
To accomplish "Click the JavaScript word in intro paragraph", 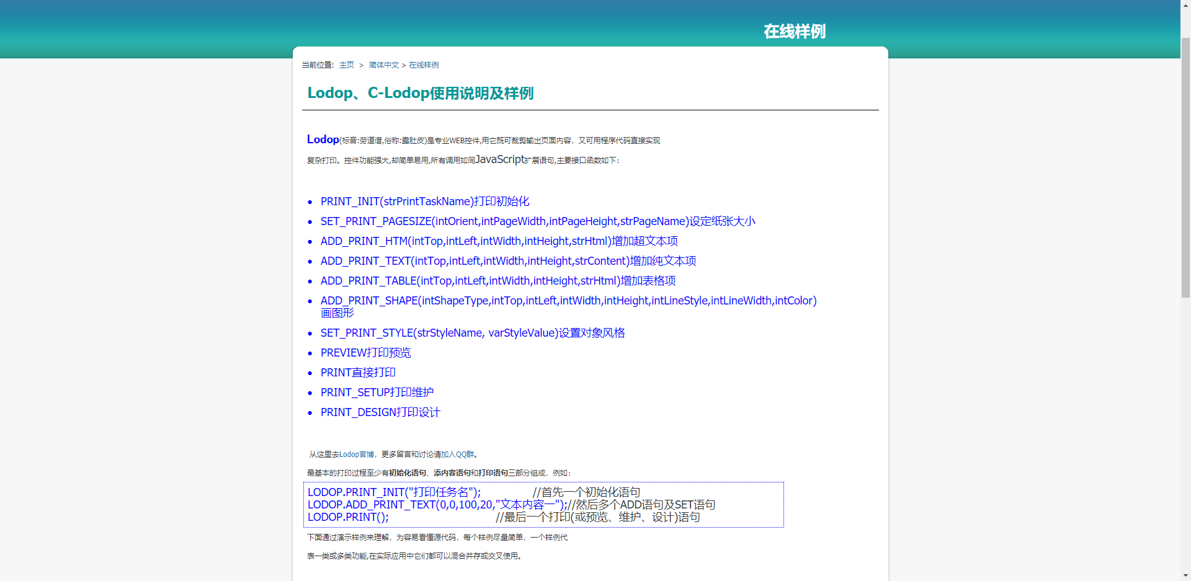I will pyautogui.click(x=500, y=159).
